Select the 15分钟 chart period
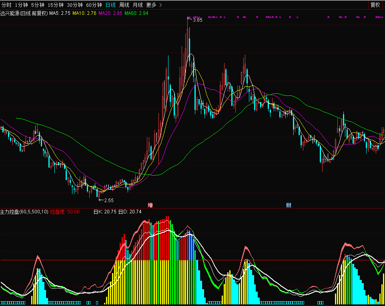Viewport: 385px width, 306px height. pos(56,5)
